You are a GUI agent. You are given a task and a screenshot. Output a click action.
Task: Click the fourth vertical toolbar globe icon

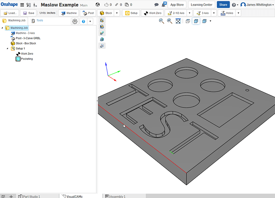click(x=102, y=39)
